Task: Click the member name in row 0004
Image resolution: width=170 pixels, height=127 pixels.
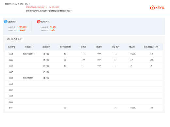Action: [x=46, y=72]
